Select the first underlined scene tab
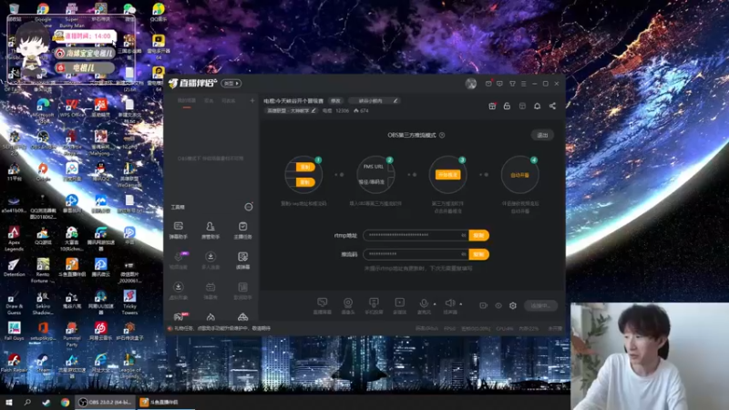This screenshot has width=729, height=410. click(x=187, y=101)
